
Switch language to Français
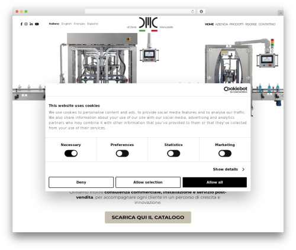coord(79,24)
